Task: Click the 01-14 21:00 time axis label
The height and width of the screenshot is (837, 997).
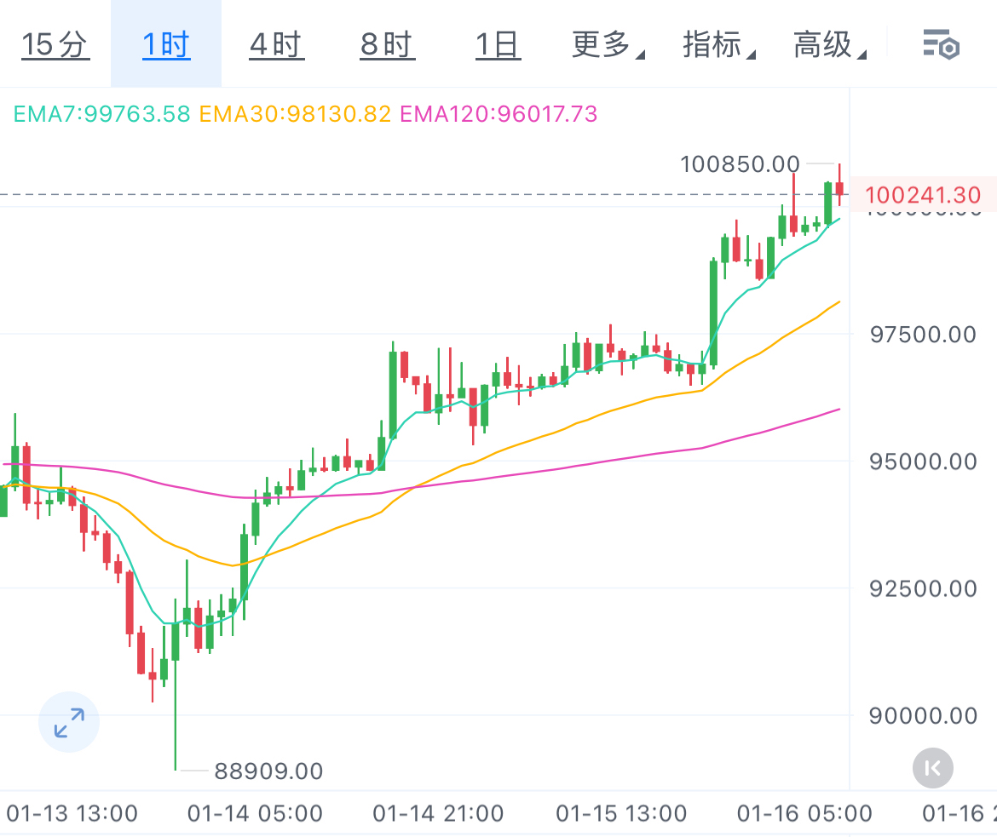Action: pyautogui.click(x=437, y=814)
